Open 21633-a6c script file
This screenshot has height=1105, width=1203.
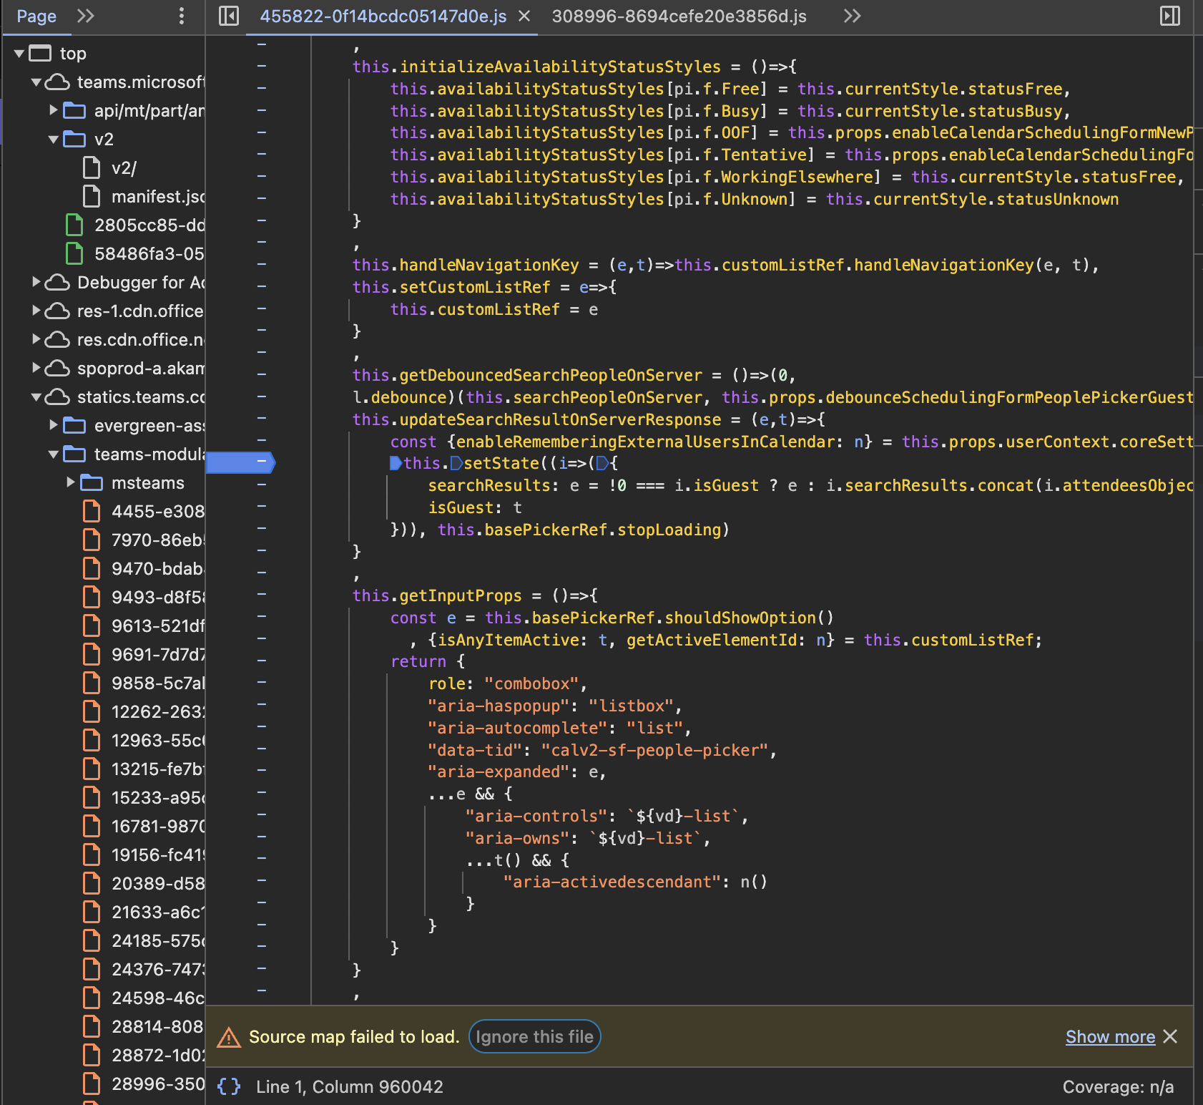(x=143, y=912)
